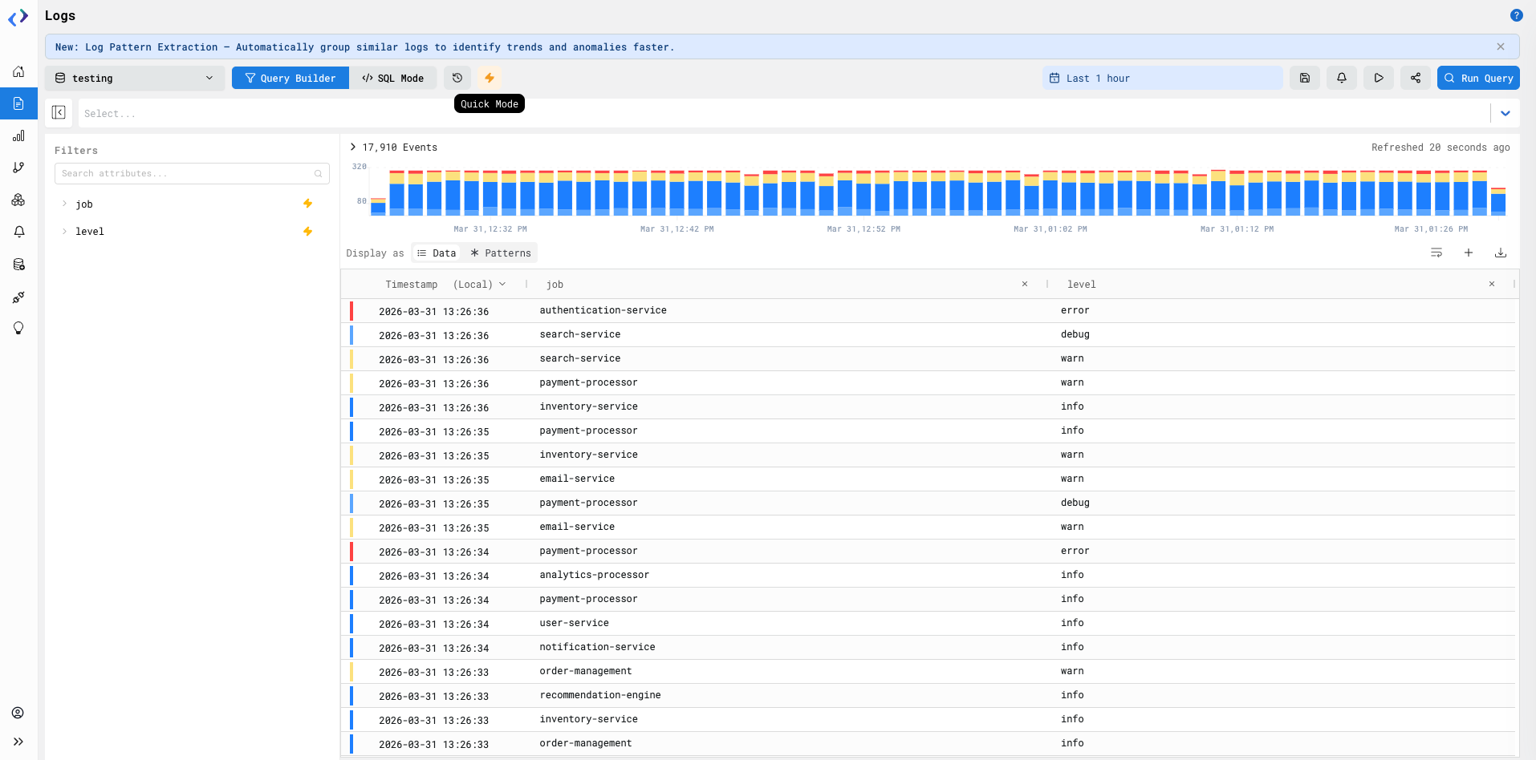Open the Home page from the sidebar
Viewport: 1536px width, 760px height.
point(18,71)
